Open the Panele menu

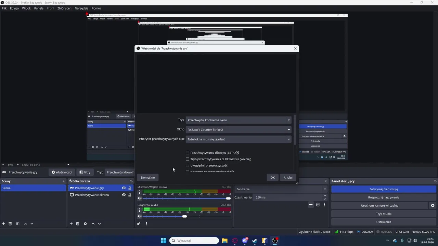pyautogui.click(x=39, y=8)
